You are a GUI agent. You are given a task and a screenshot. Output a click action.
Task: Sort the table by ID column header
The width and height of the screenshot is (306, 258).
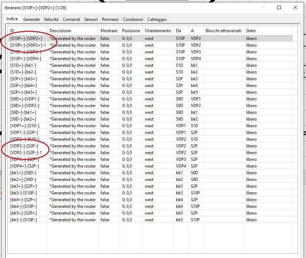tap(28, 31)
